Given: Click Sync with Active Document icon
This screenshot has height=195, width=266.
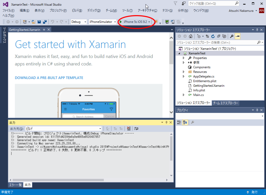Looking at the screenshot, I should [207, 36].
